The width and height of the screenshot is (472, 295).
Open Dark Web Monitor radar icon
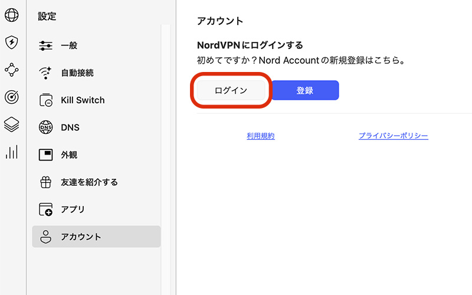11,97
